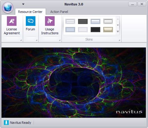This screenshot has width=148, height=128.
Task: Switch to the Resource Center tab
Action: pyautogui.click(x=30, y=12)
